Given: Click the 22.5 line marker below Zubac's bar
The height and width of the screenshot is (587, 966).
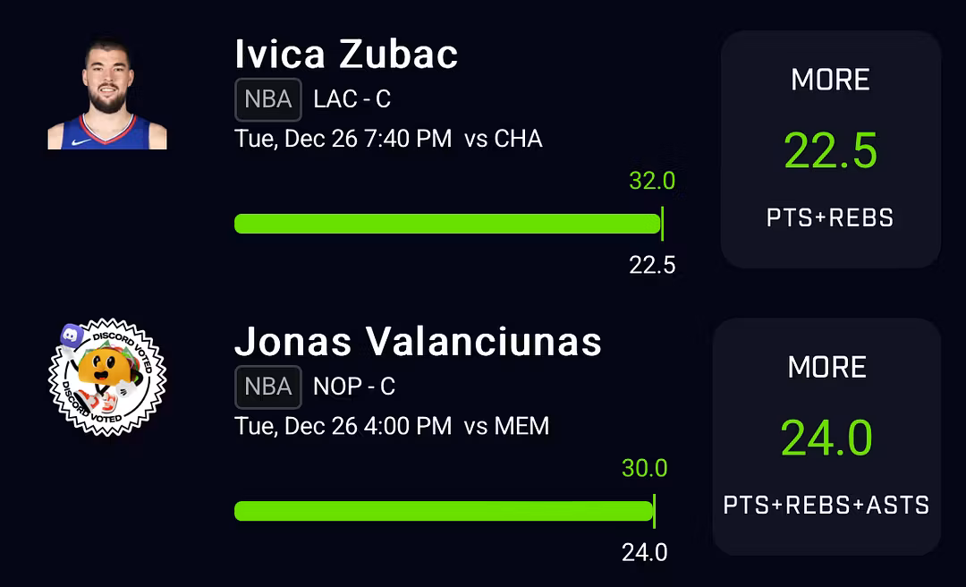Looking at the screenshot, I should (x=652, y=266).
